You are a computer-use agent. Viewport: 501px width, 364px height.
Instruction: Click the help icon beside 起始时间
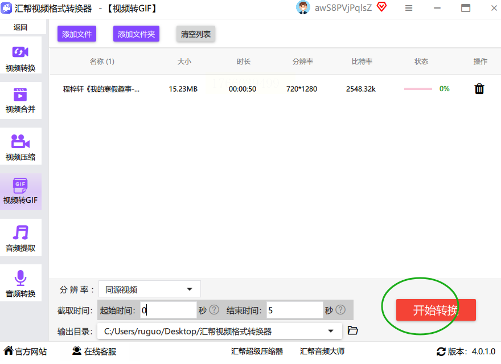point(214,310)
